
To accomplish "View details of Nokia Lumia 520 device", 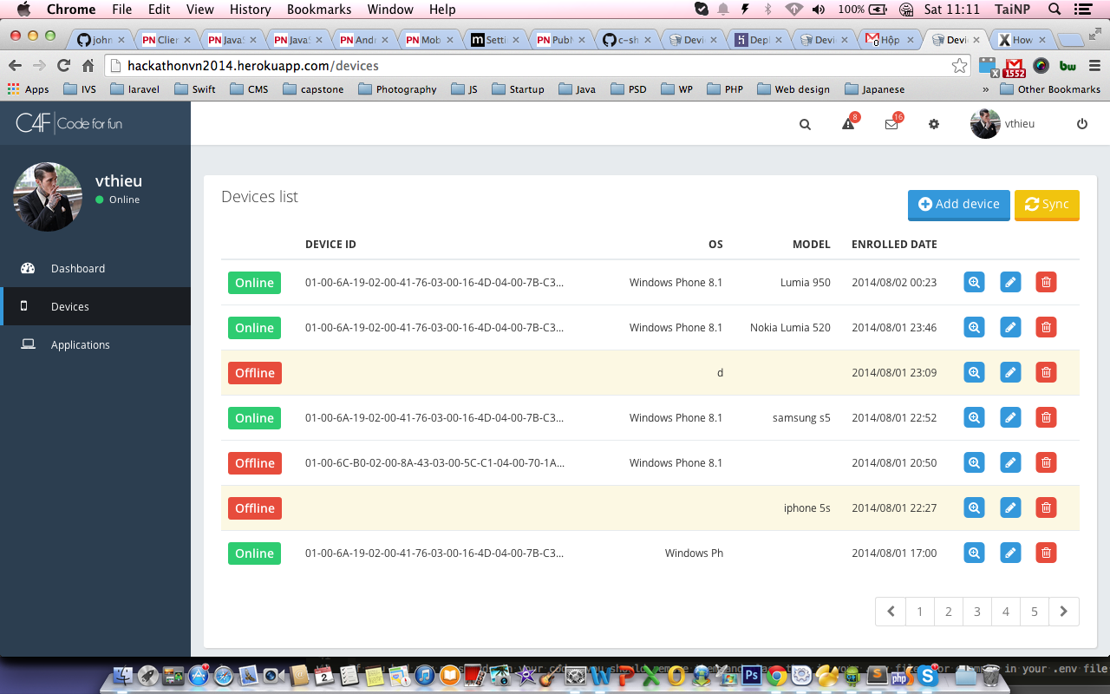I will (x=975, y=327).
